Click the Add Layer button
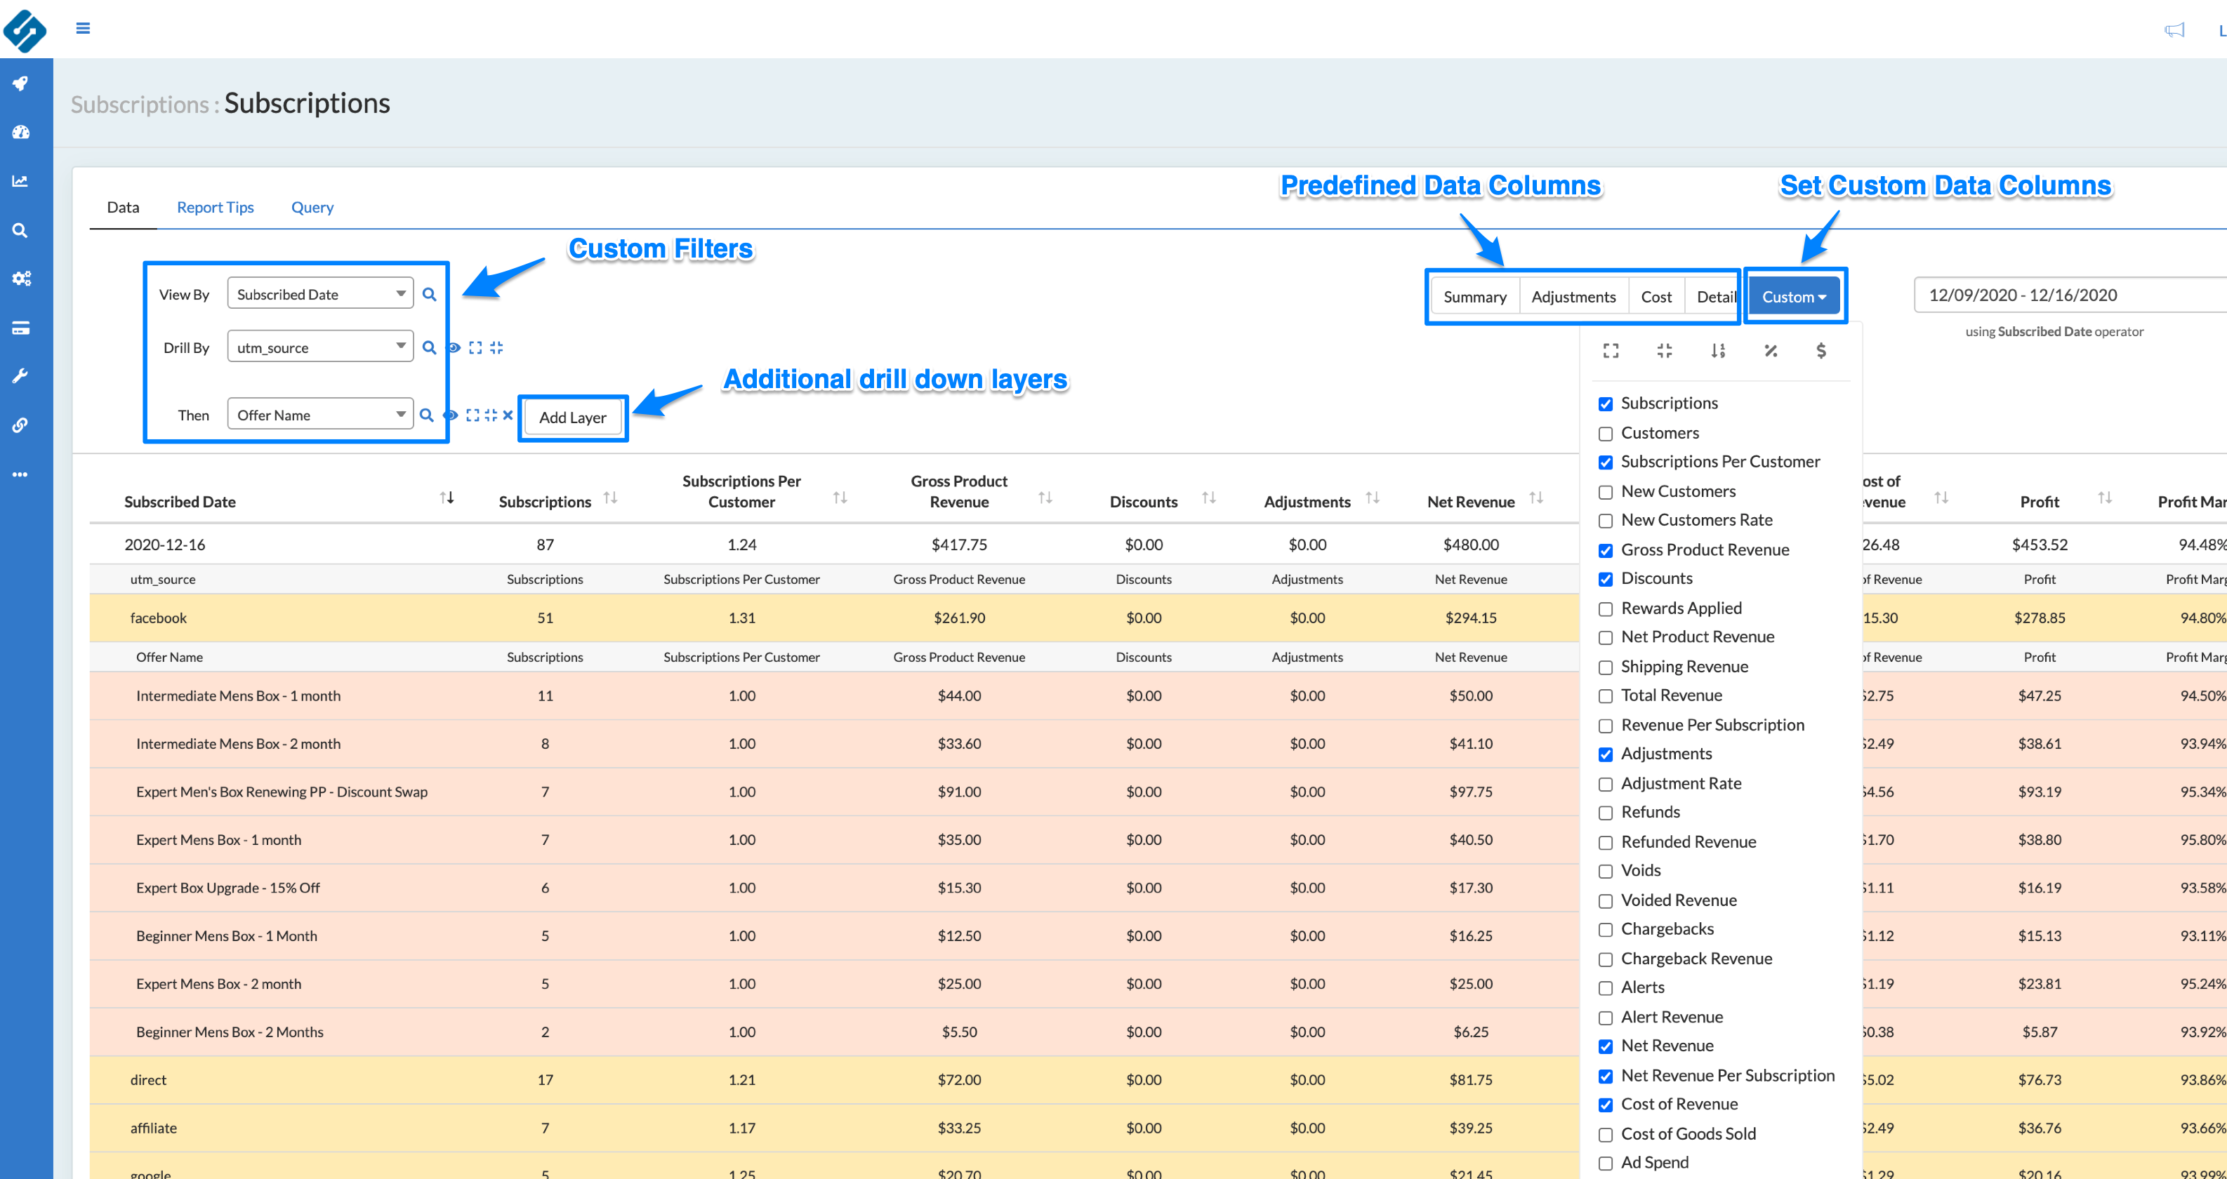Viewport: 2227px width, 1179px height. coord(572,418)
